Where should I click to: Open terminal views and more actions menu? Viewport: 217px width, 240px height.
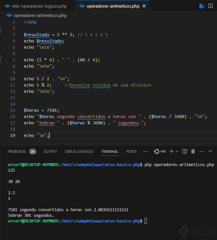click(x=202, y=151)
